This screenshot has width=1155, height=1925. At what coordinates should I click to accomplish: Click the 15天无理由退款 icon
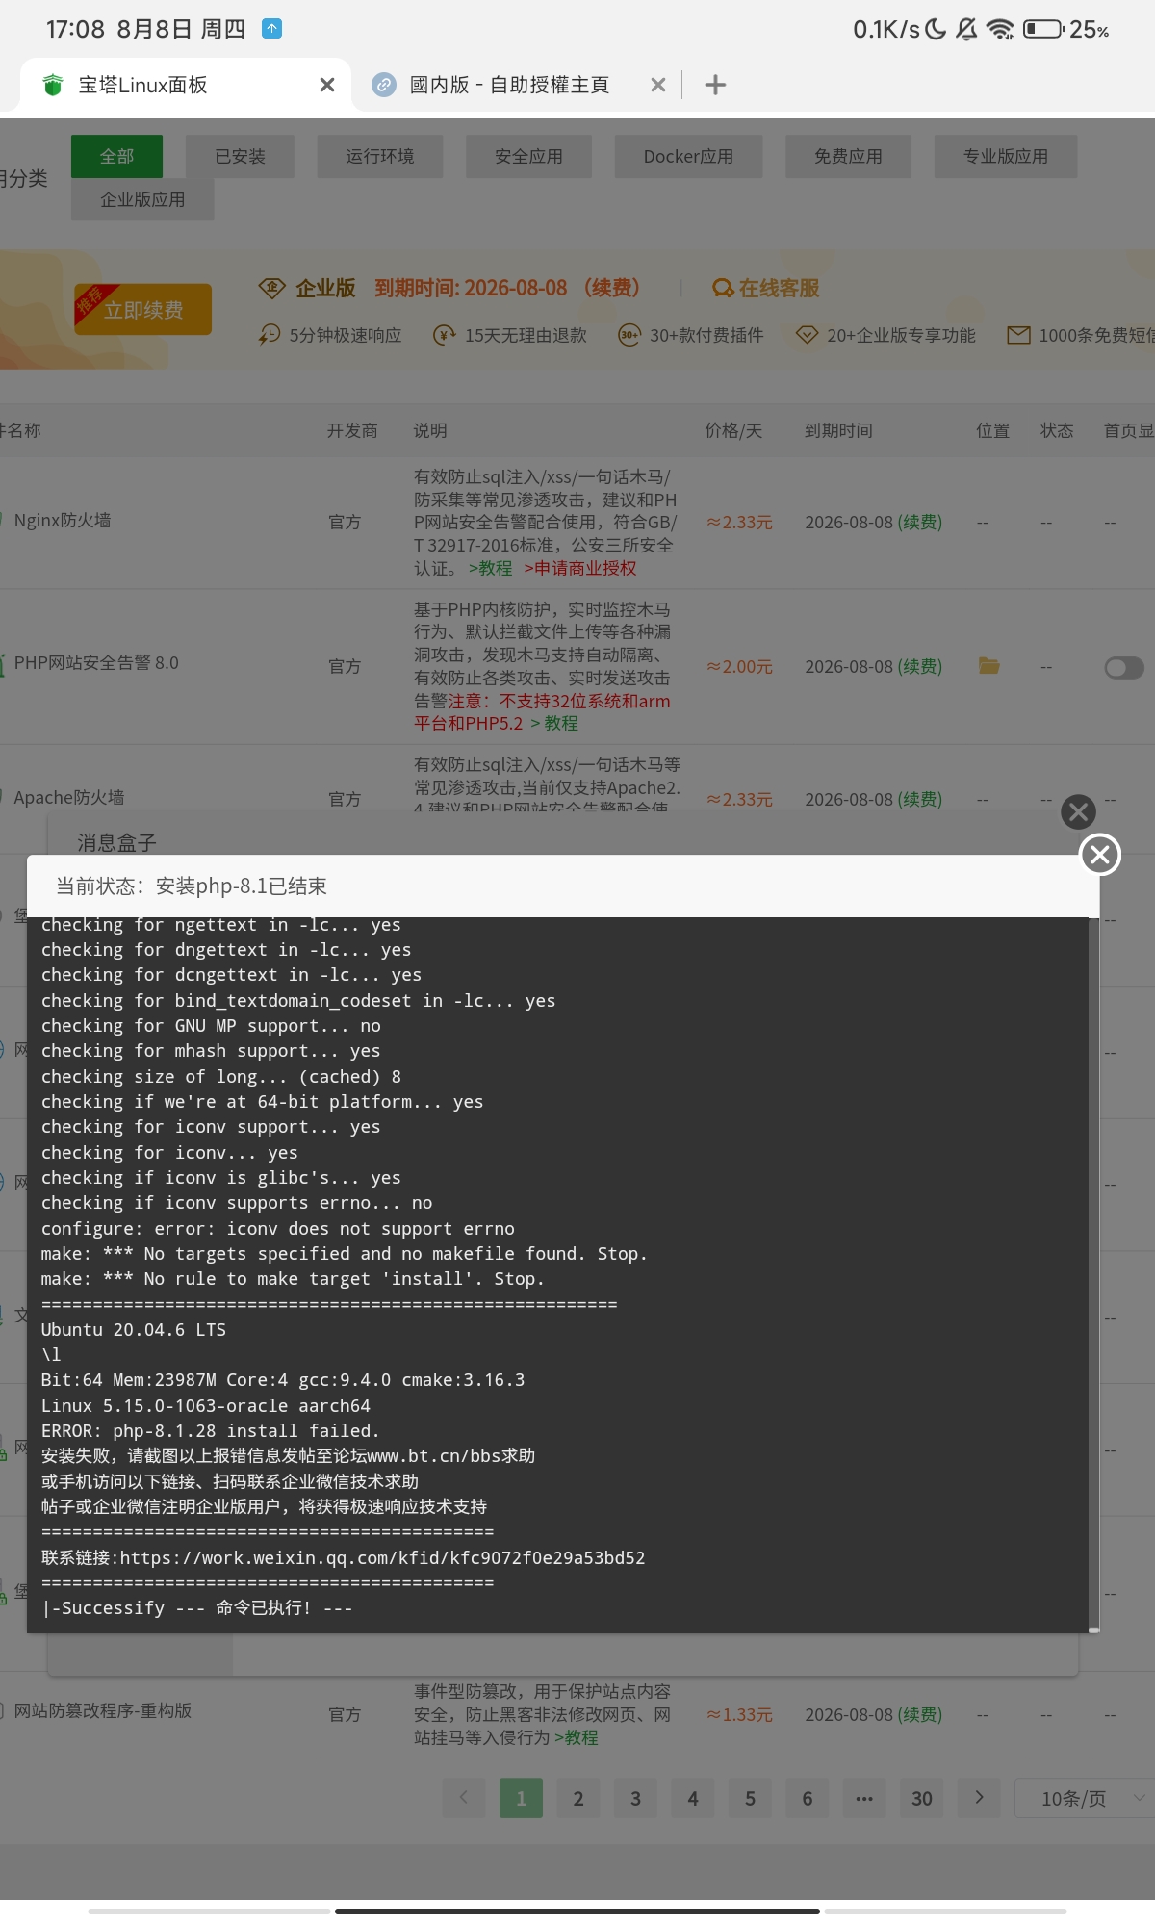[x=445, y=335]
